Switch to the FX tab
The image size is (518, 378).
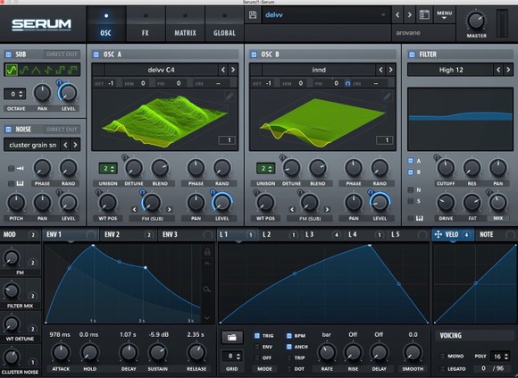pos(146,24)
